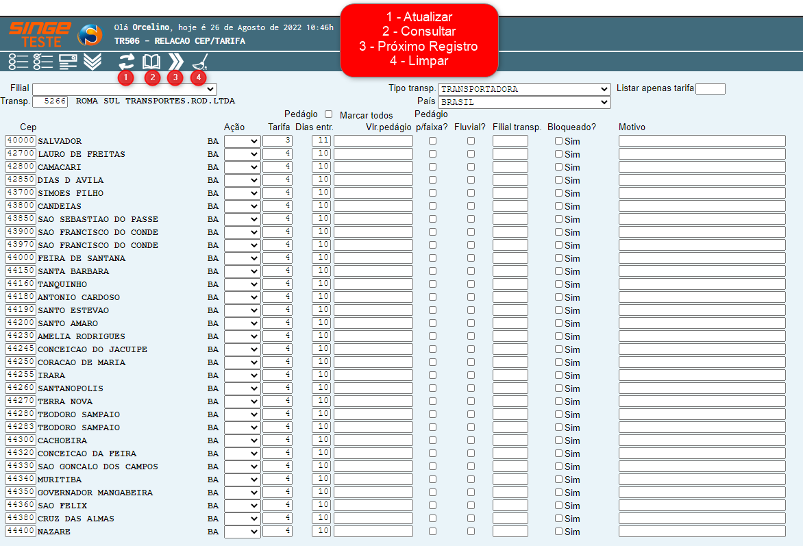Check Pedágio p/faixa for FEIRA DE SANTANA

click(x=433, y=258)
